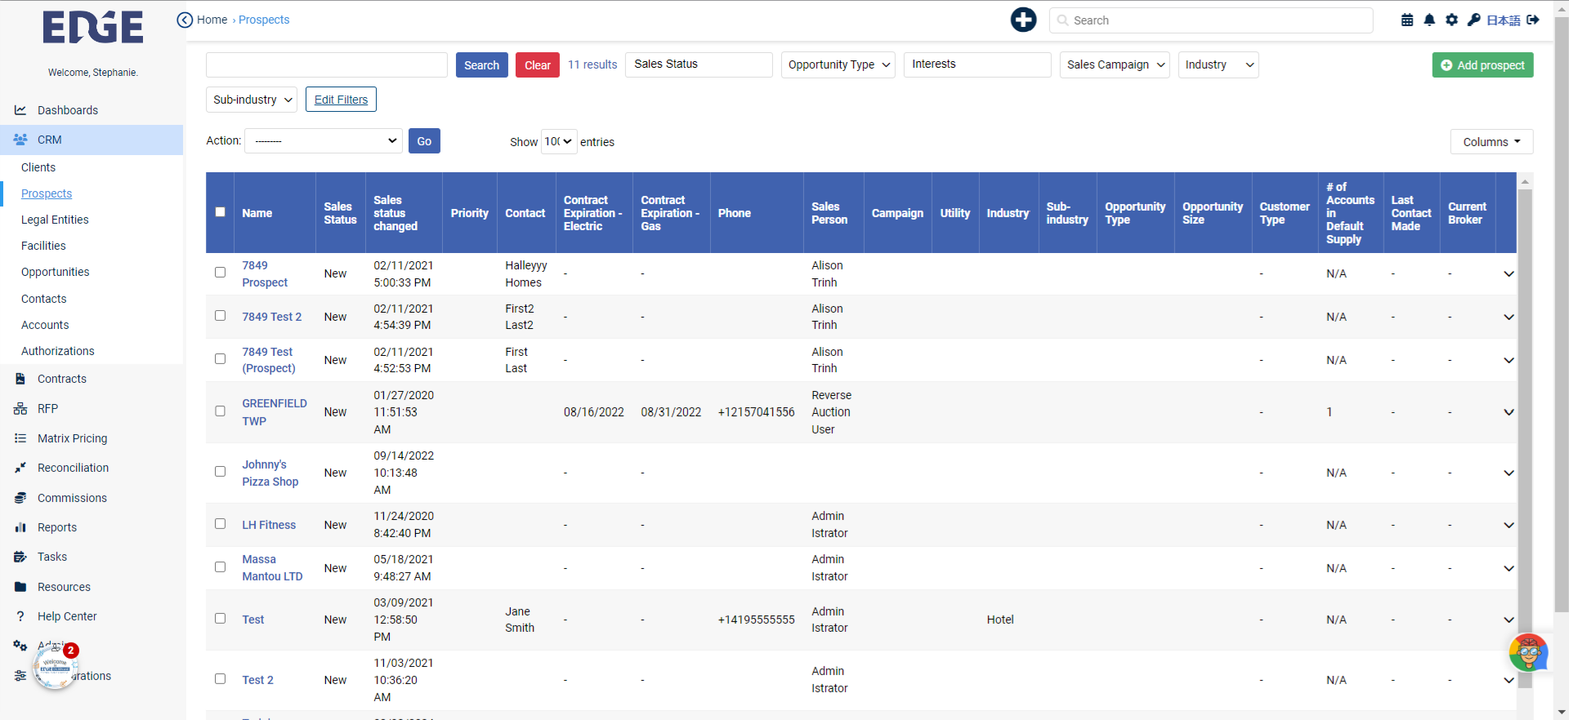Check the GREENFIELD TWP row checkbox

click(220, 411)
